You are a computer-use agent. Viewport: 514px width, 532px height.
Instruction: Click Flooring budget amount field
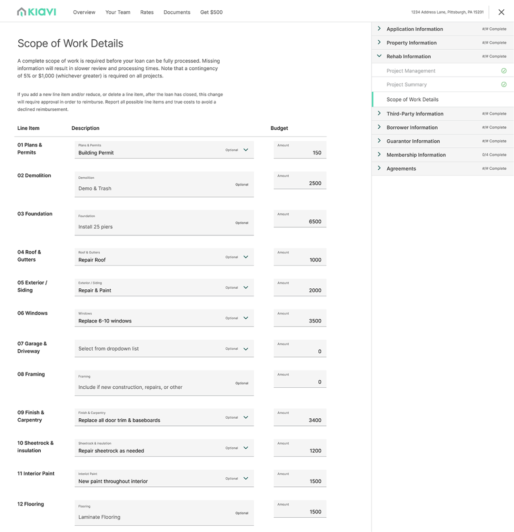300,509
